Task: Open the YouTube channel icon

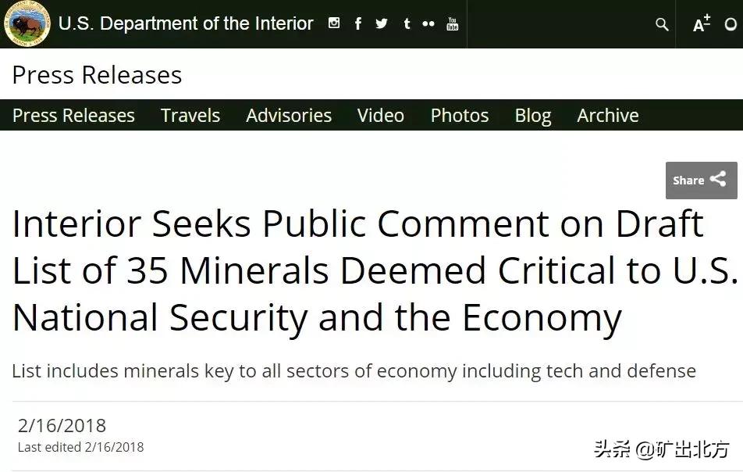Action: (453, 23)
